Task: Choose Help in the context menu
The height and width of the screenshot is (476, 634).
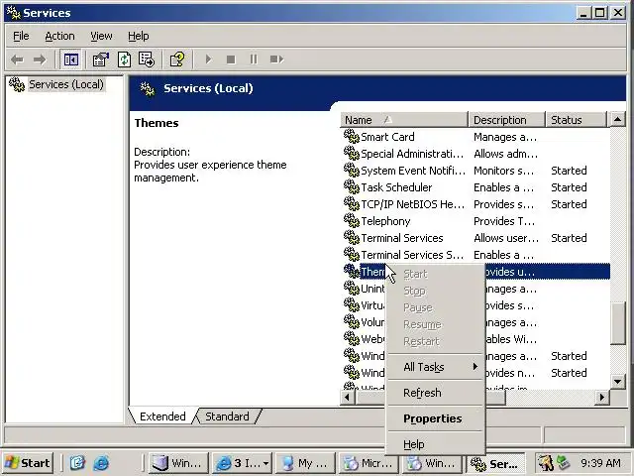Action: pos(436,444)
